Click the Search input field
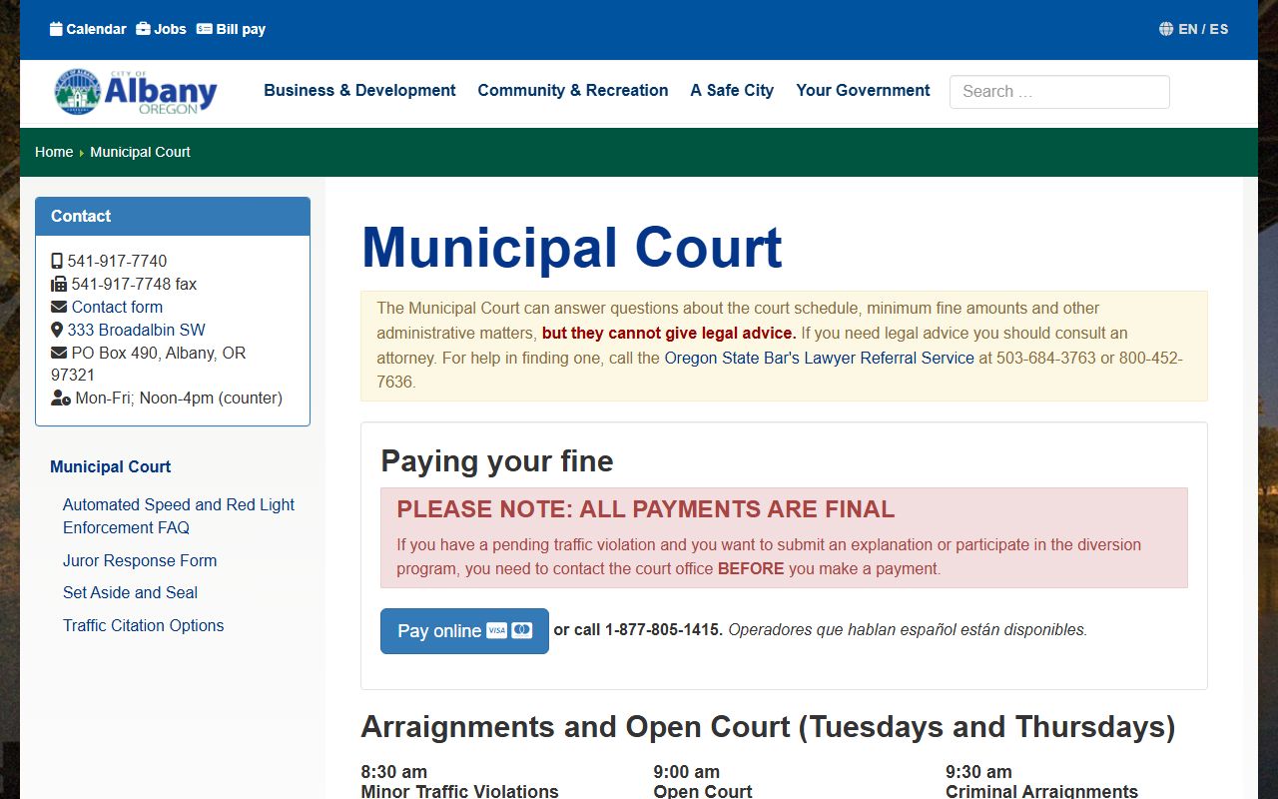Viewport: 1278px width, 799px height. point(1059,91)
